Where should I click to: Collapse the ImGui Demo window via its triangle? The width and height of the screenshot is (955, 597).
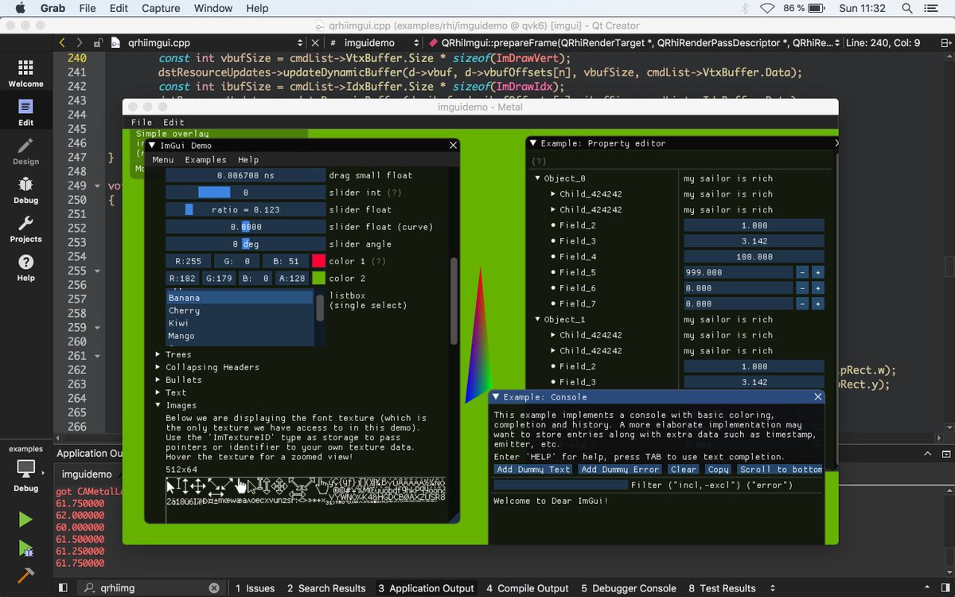point(153,146)
